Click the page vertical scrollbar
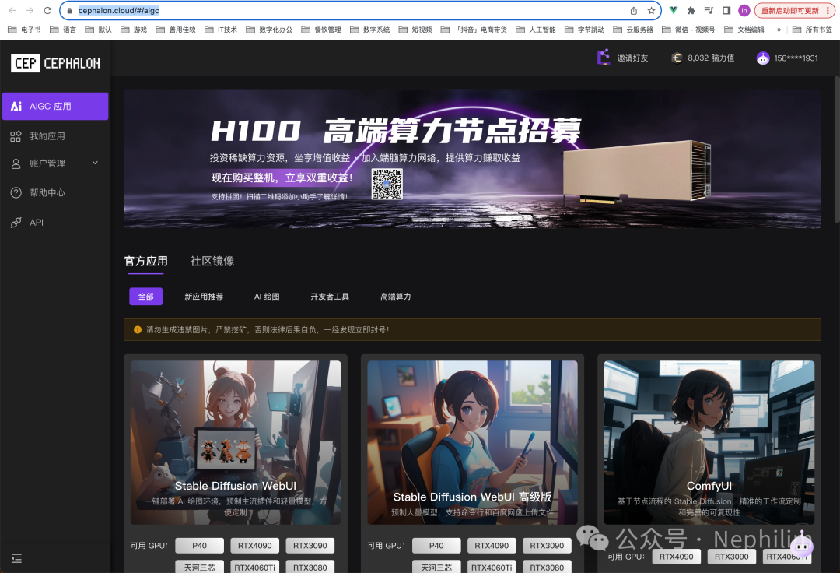Image resolution: width=840 pixels, height=573 pixels. [x=836, y=150]
